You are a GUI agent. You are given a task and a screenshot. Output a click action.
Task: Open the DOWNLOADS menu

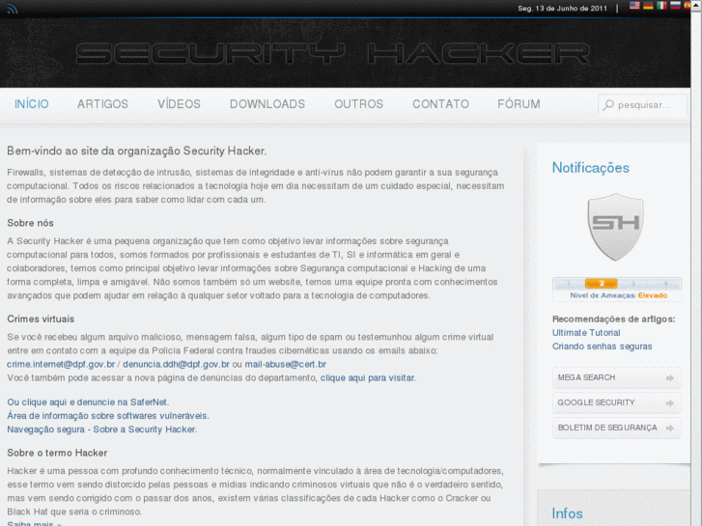[x=267, y=104]
